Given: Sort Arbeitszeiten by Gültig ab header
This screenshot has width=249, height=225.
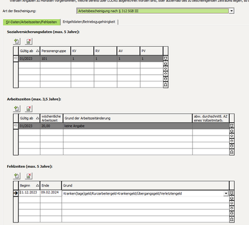Looking at the screenshot, I should pyautogui.click(x=29, y=118).
